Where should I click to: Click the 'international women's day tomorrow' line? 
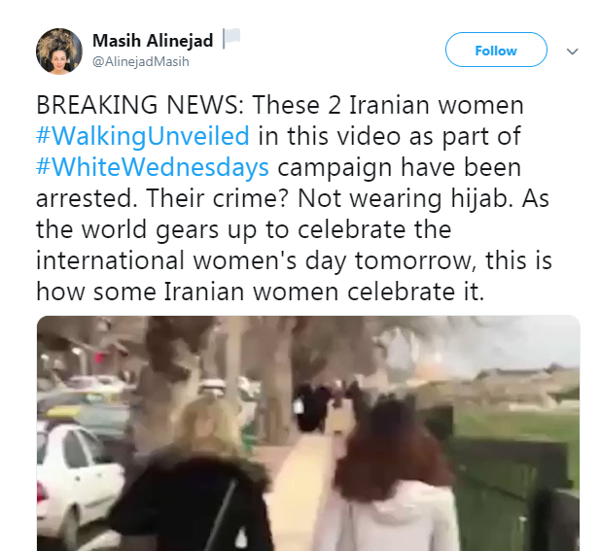257,260
